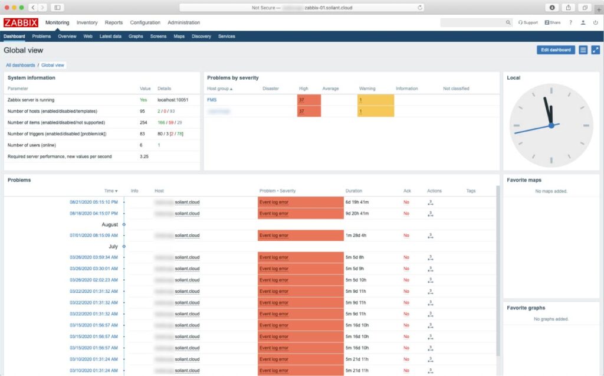604x376 pixels.
Task: Click the search magnifier icon
Action: click(x=508, y=22)
